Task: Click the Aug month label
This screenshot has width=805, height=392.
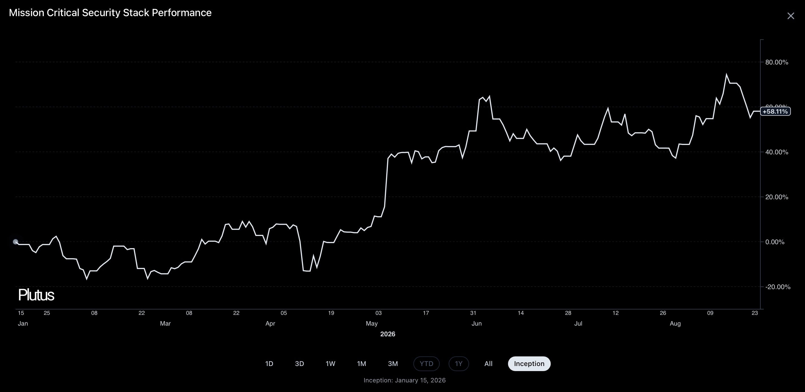Action: (675, 324)
